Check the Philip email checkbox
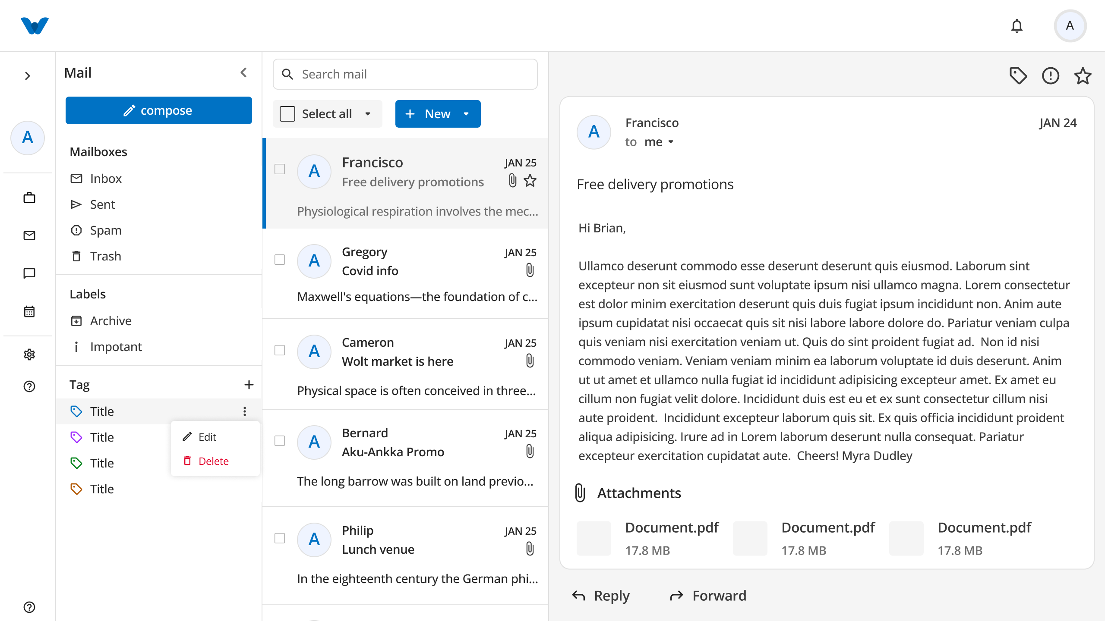Screen dimensions: 1105x621 (280, 538)
